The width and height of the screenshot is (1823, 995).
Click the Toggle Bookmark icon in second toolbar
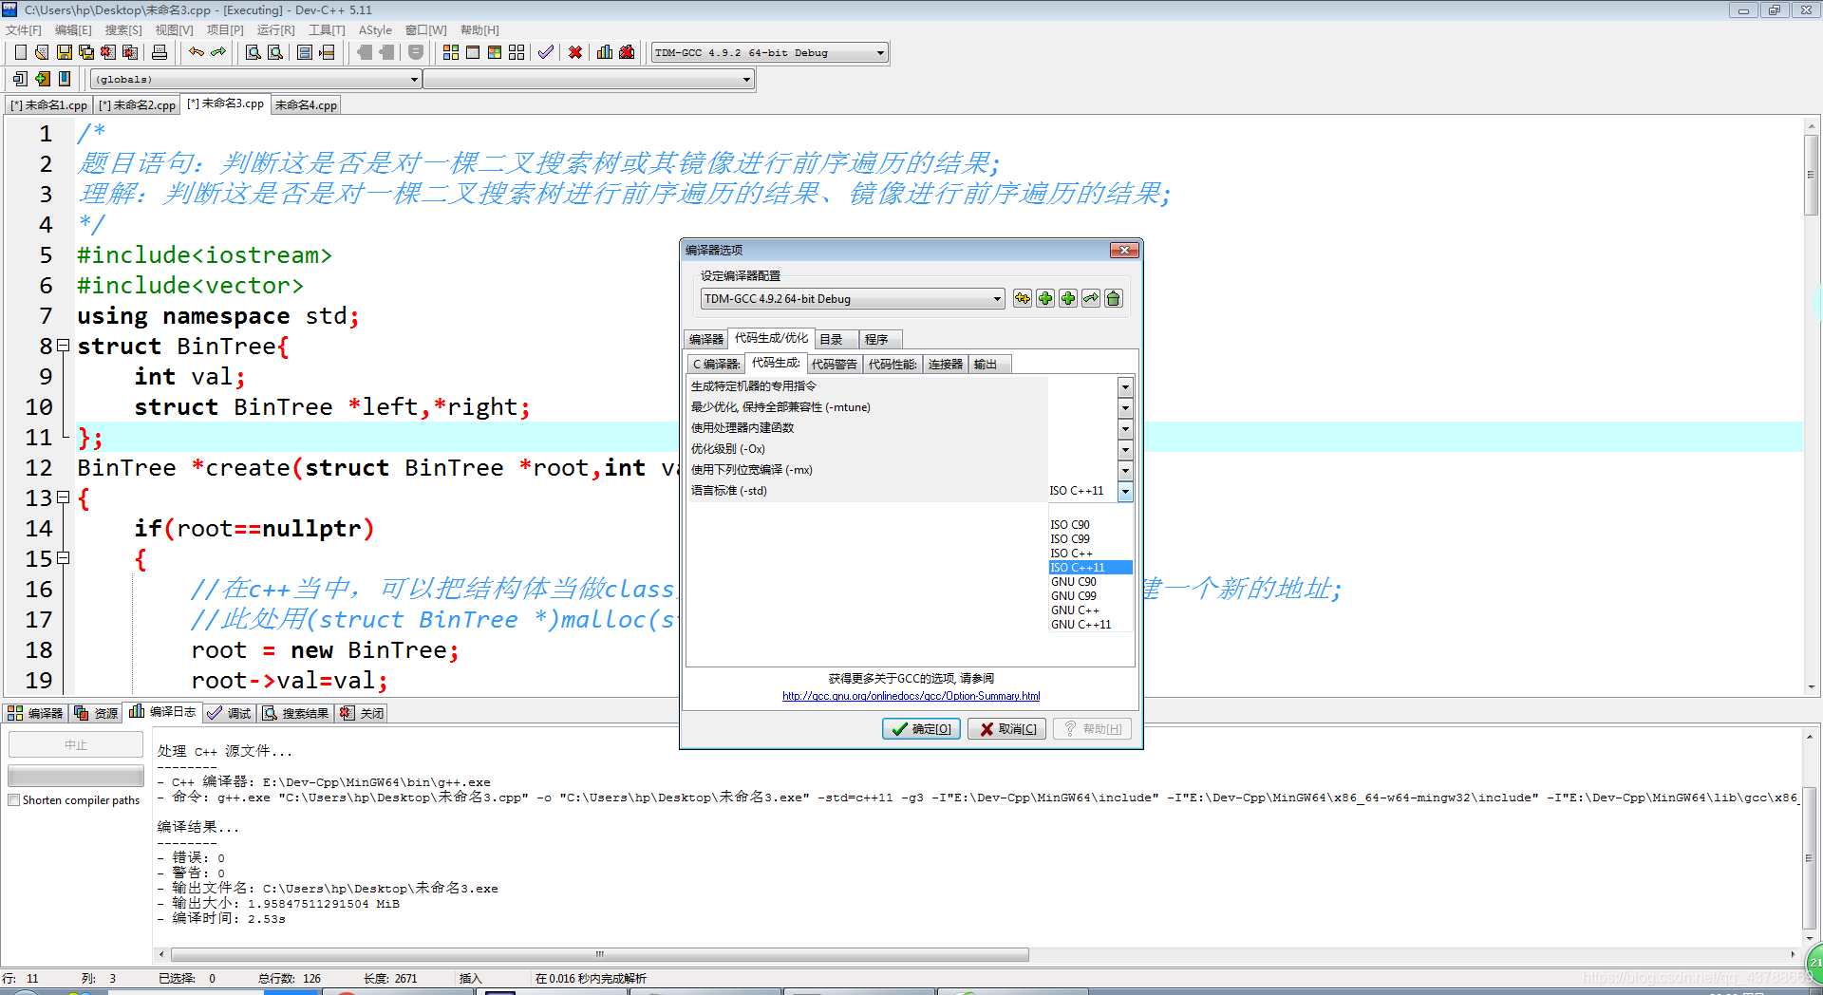[65, 79]
